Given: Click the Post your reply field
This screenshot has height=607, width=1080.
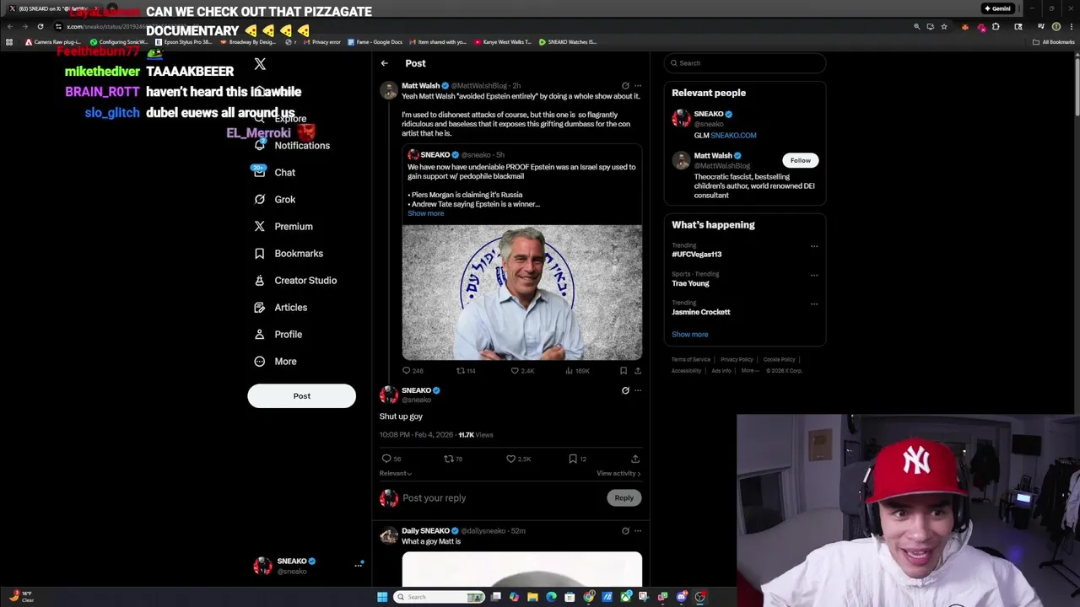Looking at the screenshot, I should (501, 498).
